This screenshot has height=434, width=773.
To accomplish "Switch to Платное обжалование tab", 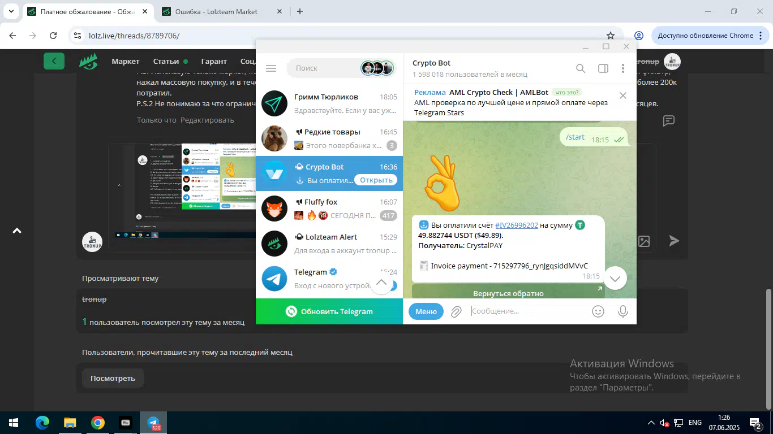I will point(87,11).
